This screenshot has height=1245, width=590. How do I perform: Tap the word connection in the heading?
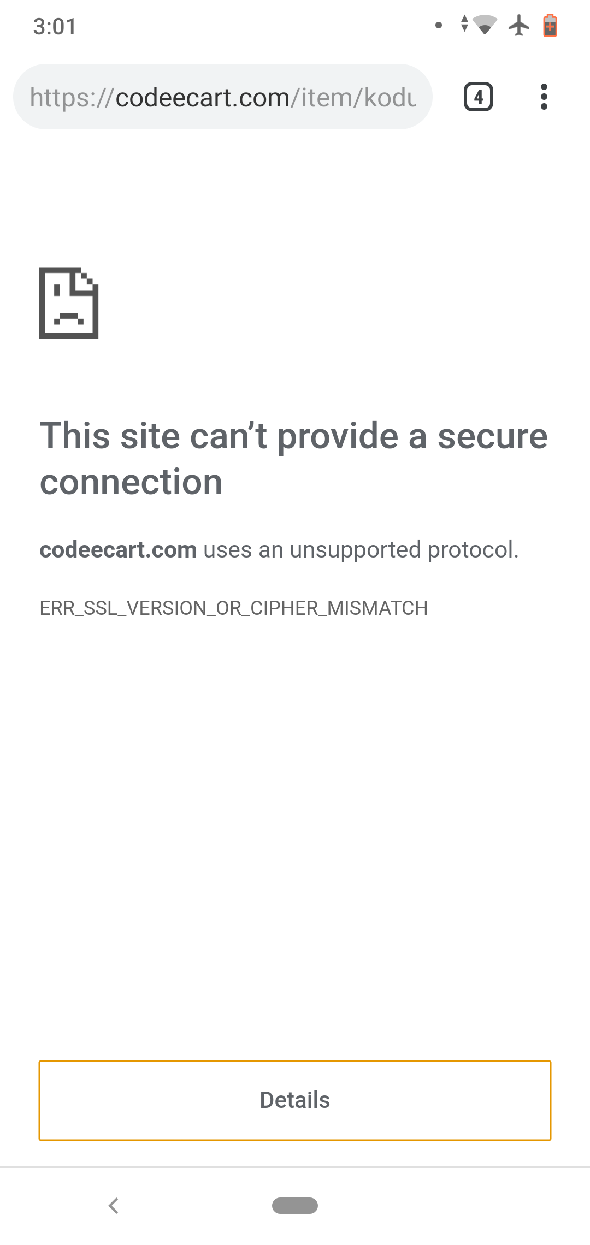pos(131,482)
